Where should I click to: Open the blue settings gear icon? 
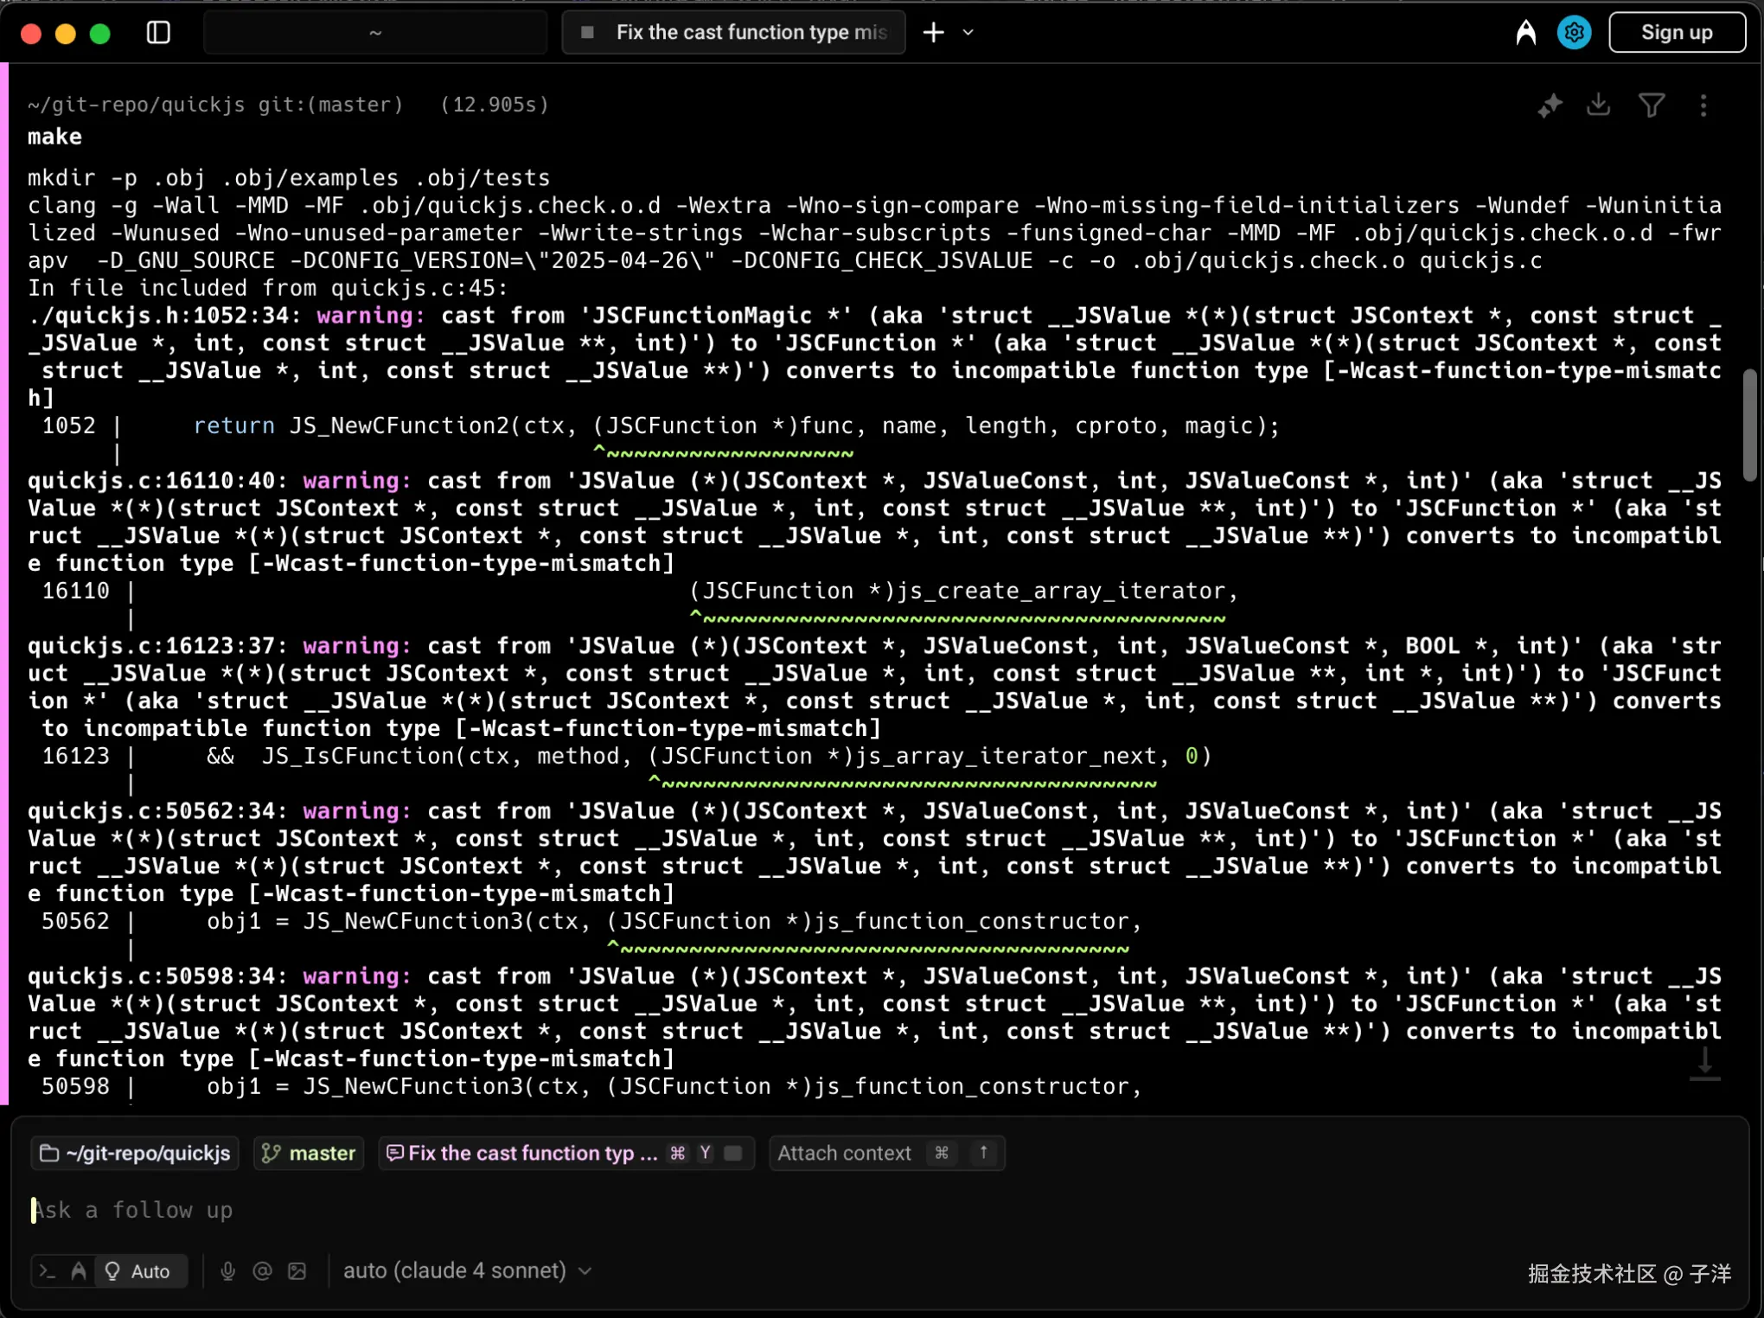coord(1574,33)
